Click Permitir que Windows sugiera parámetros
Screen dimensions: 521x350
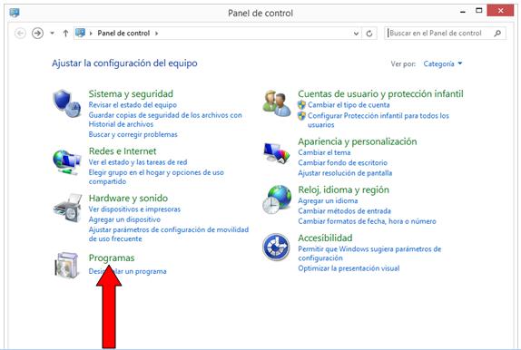click(369, 253)
